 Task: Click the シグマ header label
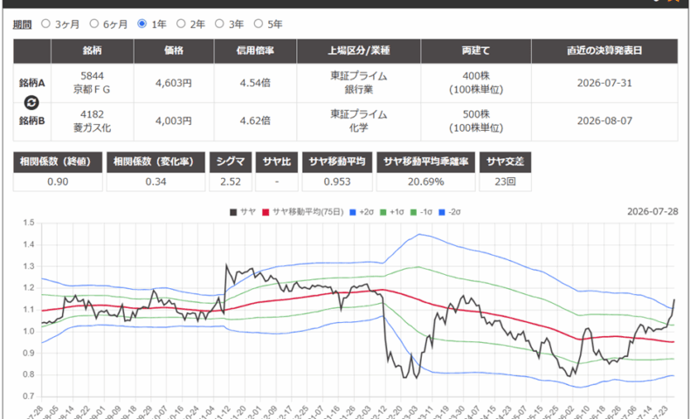pyautogui.click(x=231, y=161)
